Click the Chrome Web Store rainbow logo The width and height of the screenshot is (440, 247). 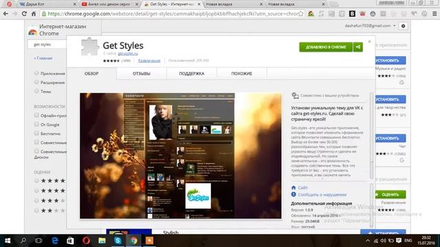[33, 32]
